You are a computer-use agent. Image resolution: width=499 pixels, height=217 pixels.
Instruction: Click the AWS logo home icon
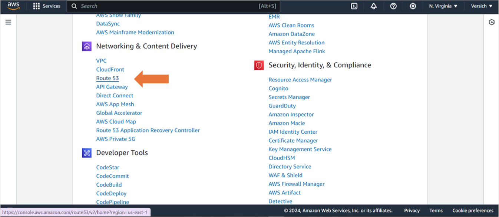[13, 6]
